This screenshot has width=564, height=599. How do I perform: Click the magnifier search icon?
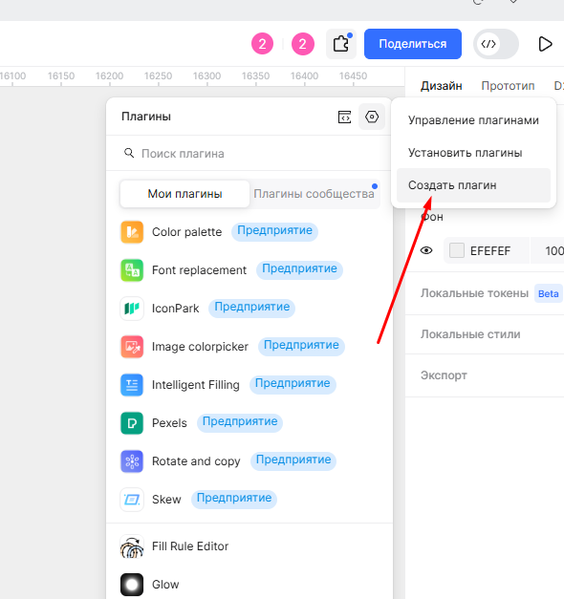(x=129, y=153)
